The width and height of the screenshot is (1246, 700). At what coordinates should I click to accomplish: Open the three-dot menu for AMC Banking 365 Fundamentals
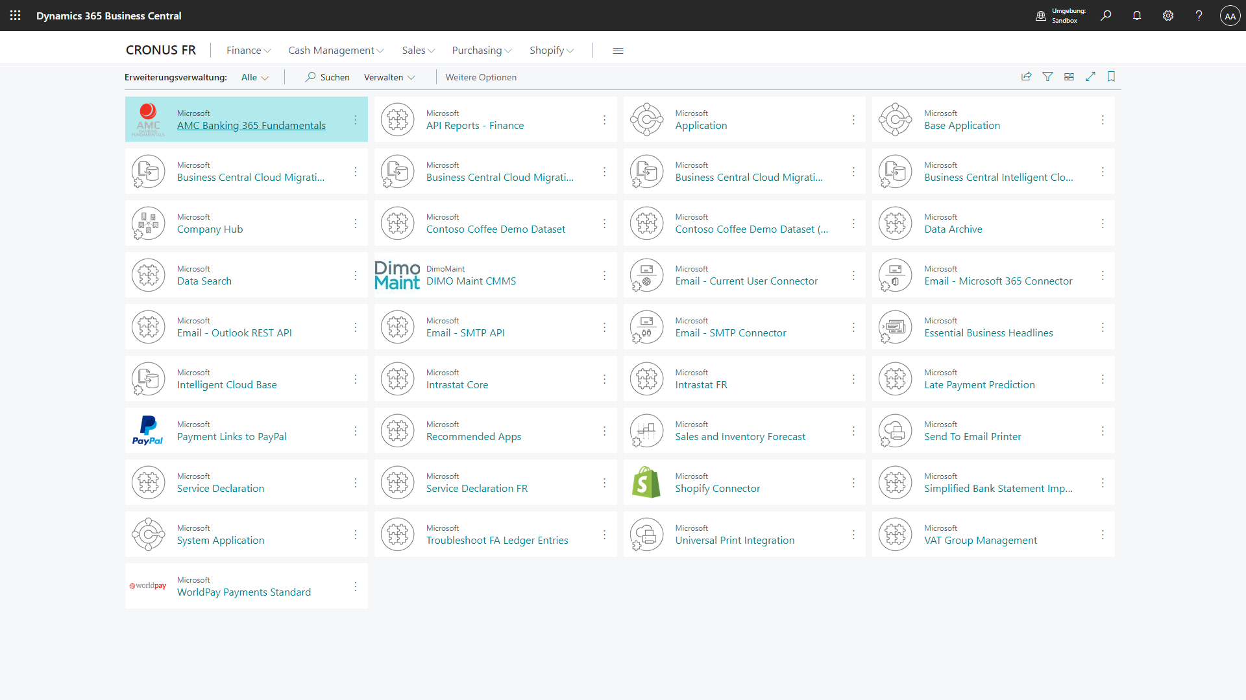tap(356, 120)
